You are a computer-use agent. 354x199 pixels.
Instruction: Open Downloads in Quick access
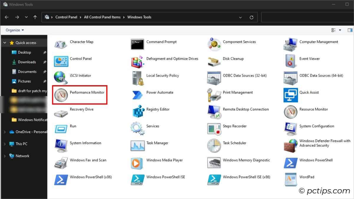[x=27, y=62]
